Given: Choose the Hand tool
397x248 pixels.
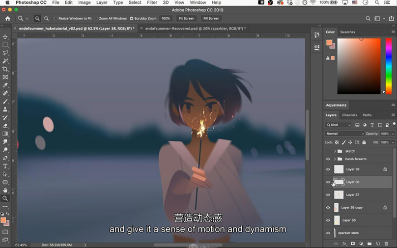Looking at the screenshot, I should tap(5, 190).
